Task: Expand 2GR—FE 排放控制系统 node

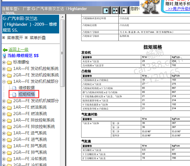Action: [x=4, y=127]
